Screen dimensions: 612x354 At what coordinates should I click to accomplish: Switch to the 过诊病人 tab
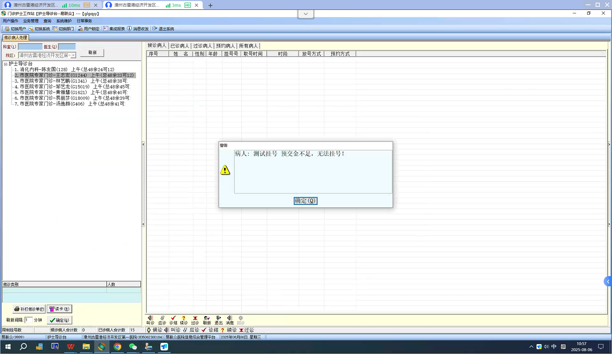pos(203,46)
